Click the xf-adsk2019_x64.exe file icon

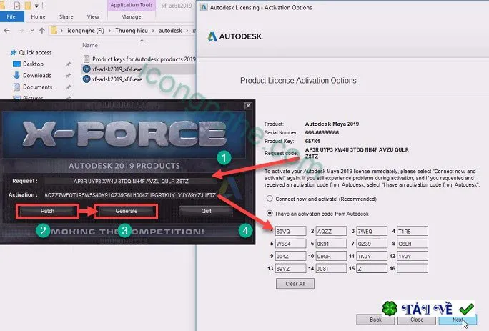(x=87, y=69)
